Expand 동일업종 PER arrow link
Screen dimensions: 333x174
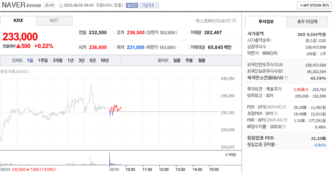275,138
